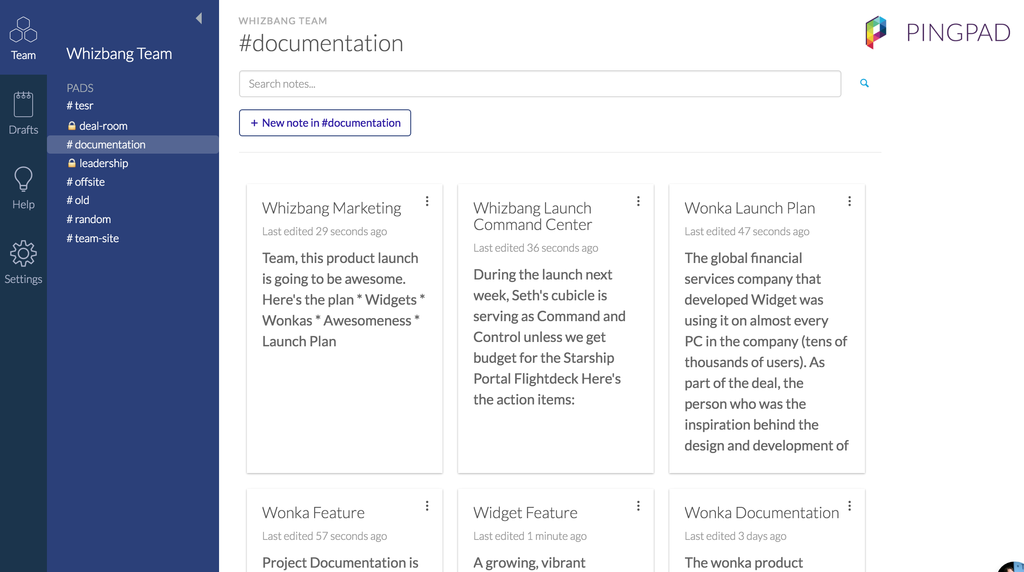
Task: Open the Wonka Documentation note
Action: click(761, 513)
